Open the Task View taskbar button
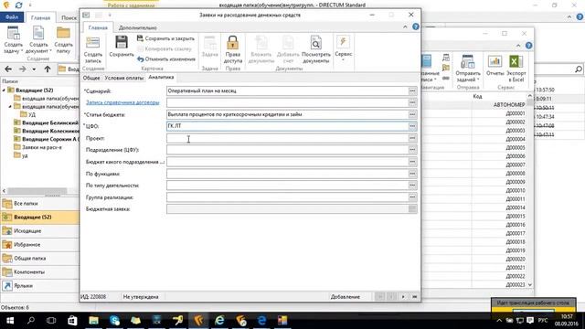The height and width of the screenshot is (329, 585). (51, 321)
